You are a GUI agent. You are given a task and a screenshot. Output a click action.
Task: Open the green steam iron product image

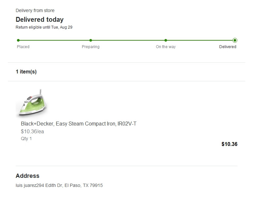pos(31,103)
